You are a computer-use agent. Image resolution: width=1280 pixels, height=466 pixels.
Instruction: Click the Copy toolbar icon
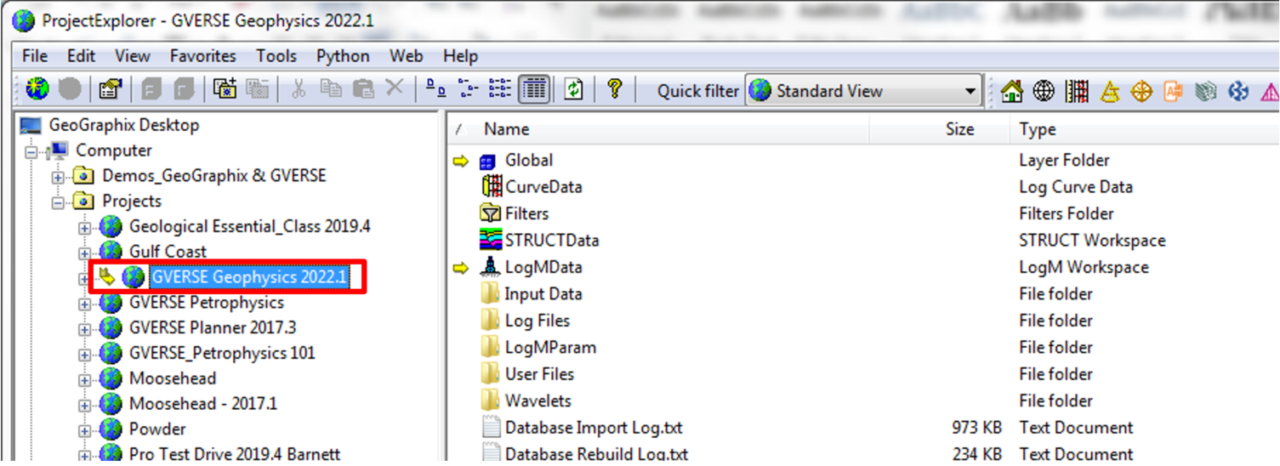coord(331,89)
